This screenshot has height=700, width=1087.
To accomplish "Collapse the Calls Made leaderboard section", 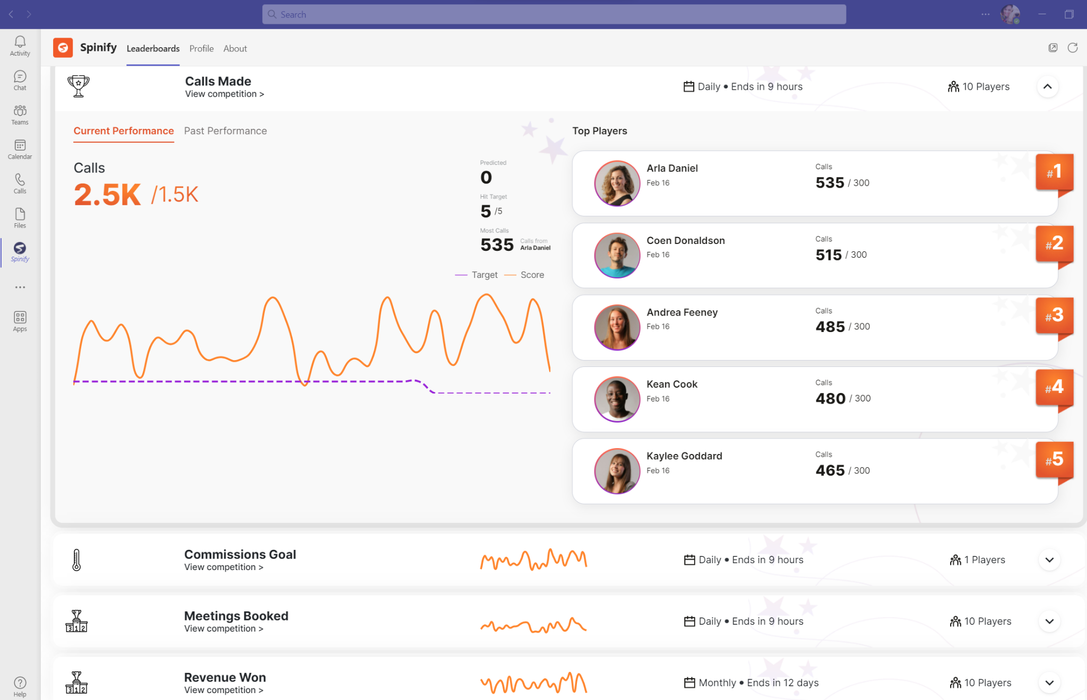I will 1047,86.
